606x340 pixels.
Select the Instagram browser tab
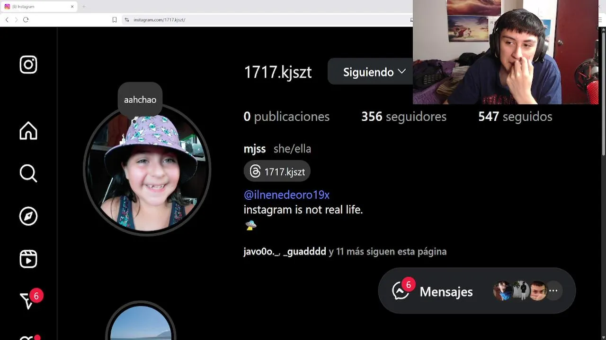coord(39,7)
